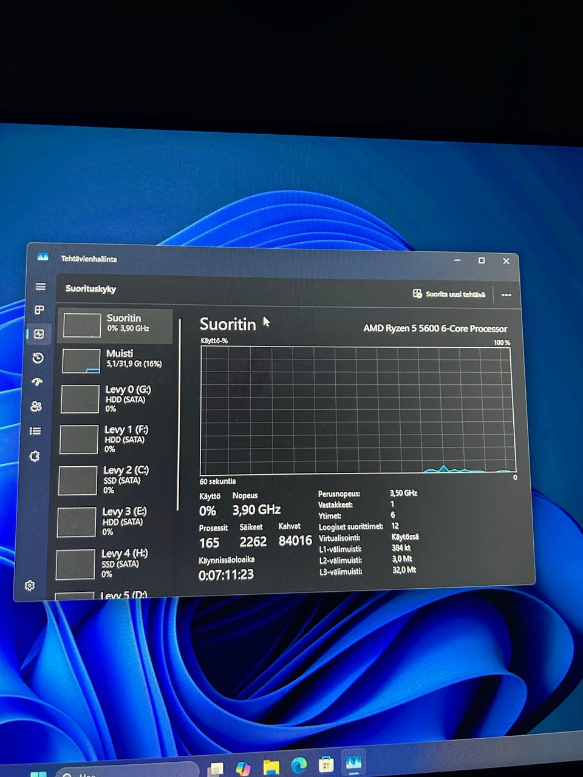Click 'AMD Ryzen 5 5600 6-Core Processor' text
The height and width of the screenshot is (777, 583).
click(x=435, y=328)
